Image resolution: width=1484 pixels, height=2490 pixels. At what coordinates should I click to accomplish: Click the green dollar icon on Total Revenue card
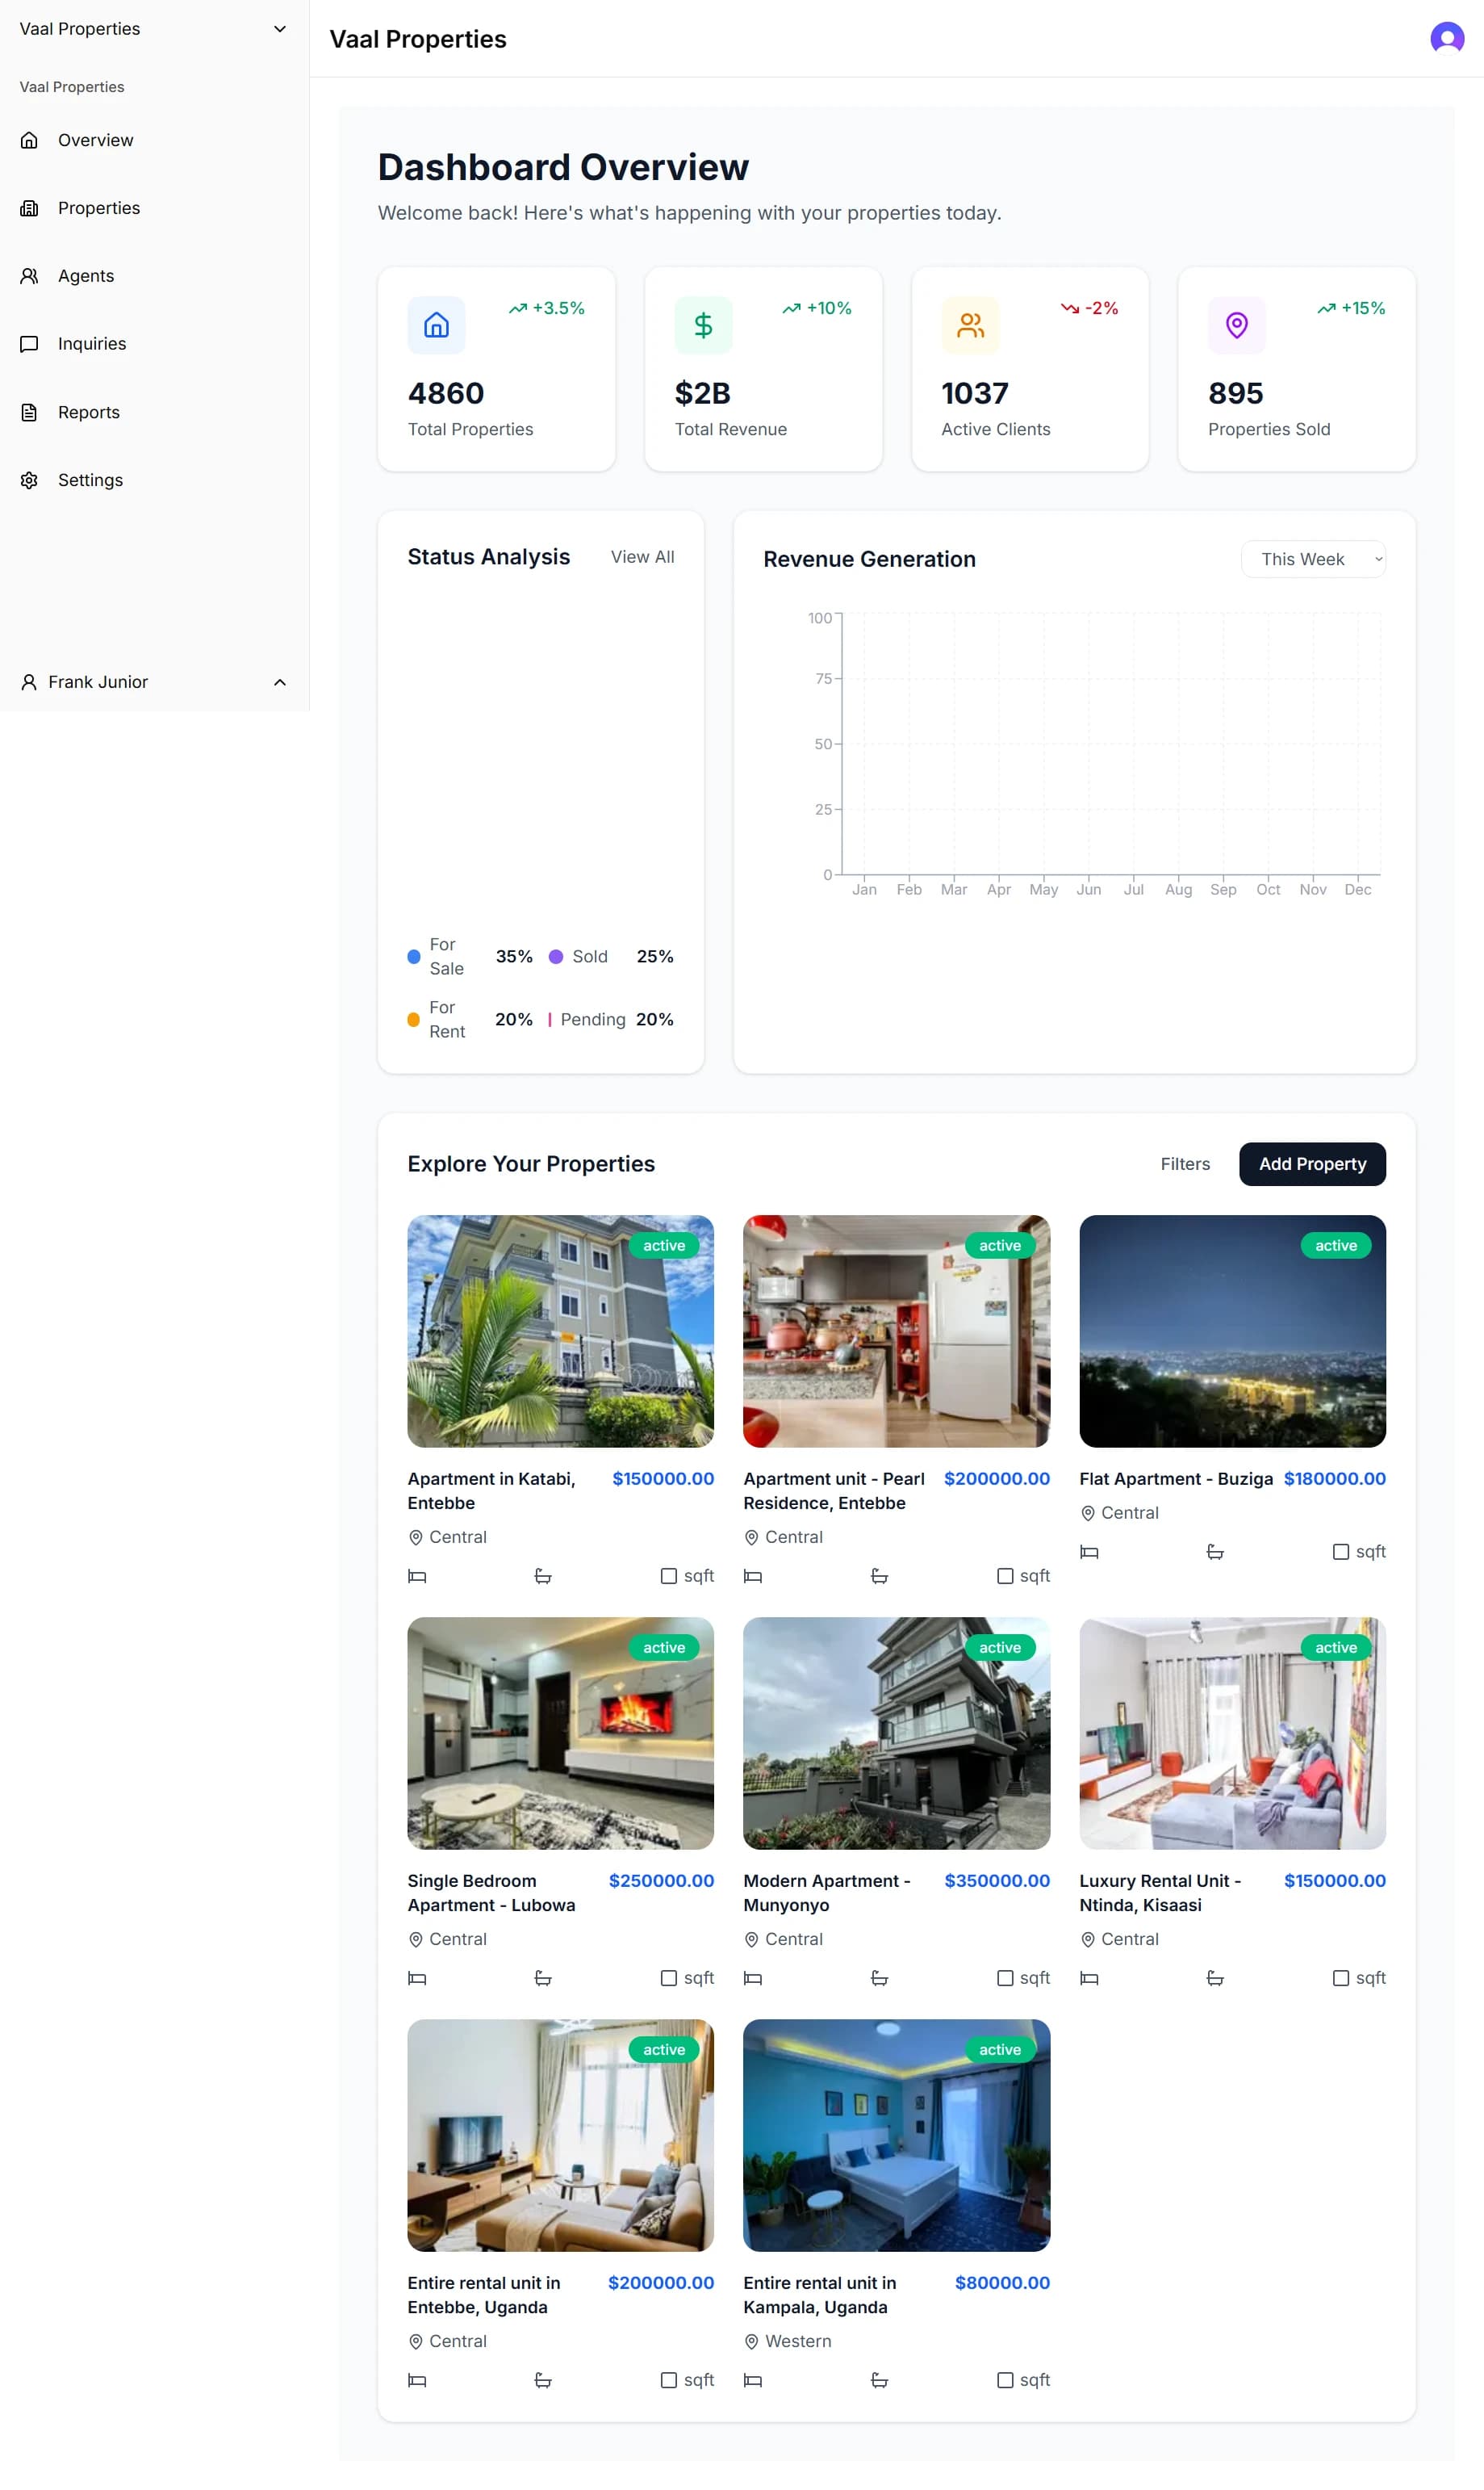click(703, 325)
